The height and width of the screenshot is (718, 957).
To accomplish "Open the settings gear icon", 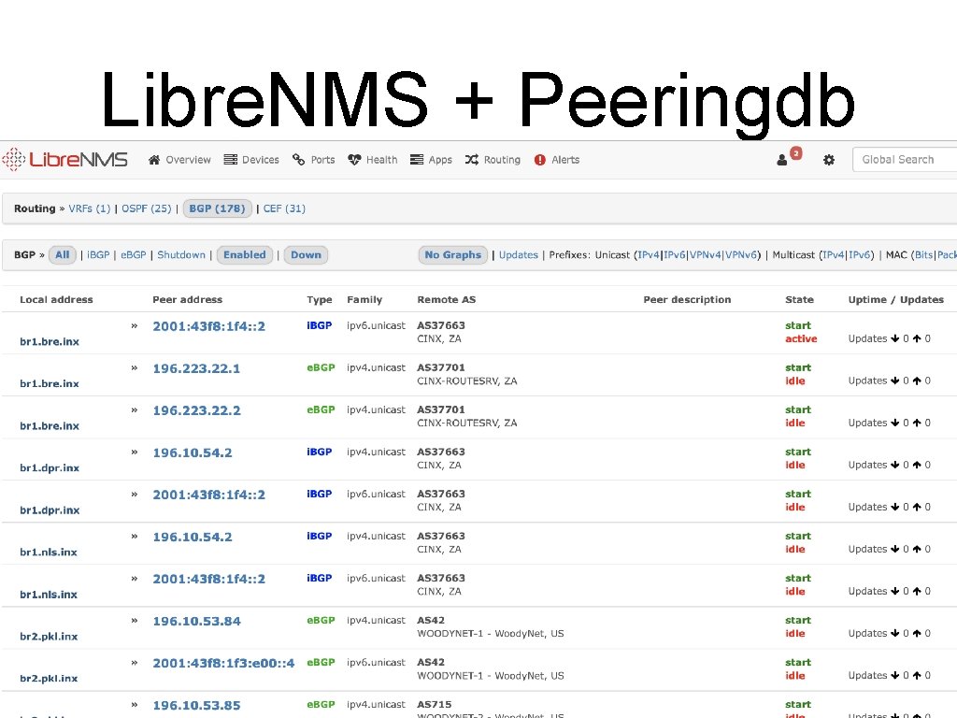I will click(829, 160).
